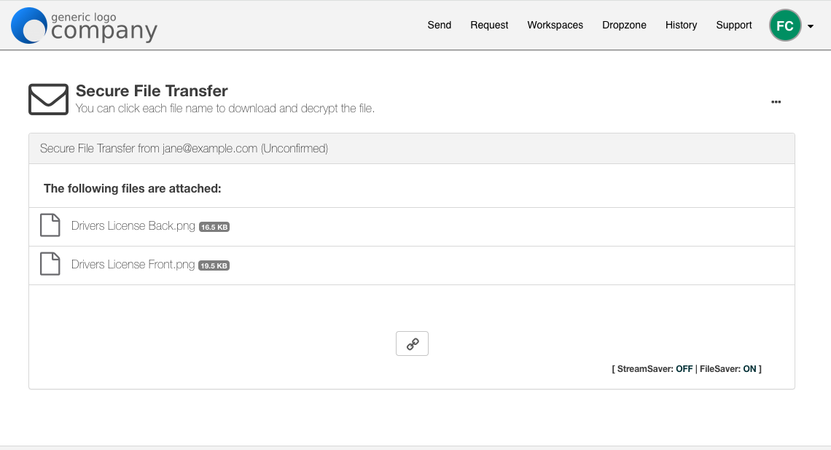The width and height of the screenshot is (831, 450).
Task: Toggle the FileSaver ON setting
Action: [x=749, y=369]
